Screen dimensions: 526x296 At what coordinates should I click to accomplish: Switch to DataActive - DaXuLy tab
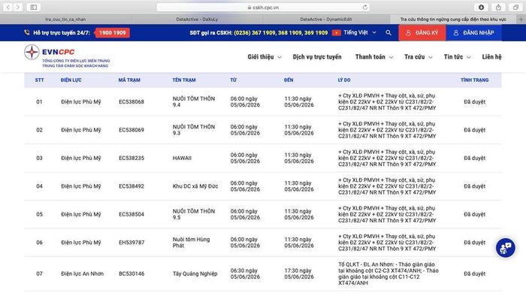click(x=197, y=20)
